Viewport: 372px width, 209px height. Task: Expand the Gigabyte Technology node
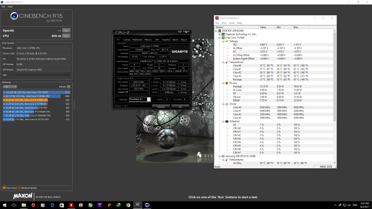pos(220,34)
